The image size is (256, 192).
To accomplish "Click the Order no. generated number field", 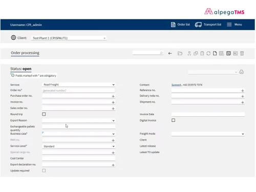I will pyautogui.click(x=78, y=91).
